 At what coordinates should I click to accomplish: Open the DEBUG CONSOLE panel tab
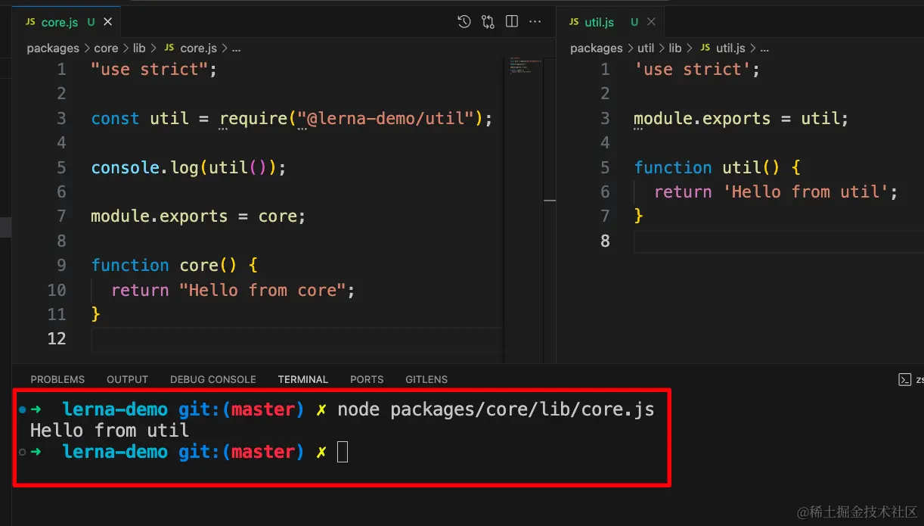(213, 379)
